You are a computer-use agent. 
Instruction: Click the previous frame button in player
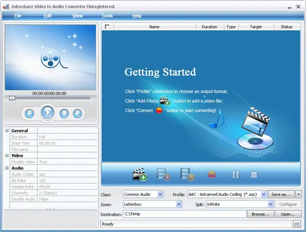point(30,113)
